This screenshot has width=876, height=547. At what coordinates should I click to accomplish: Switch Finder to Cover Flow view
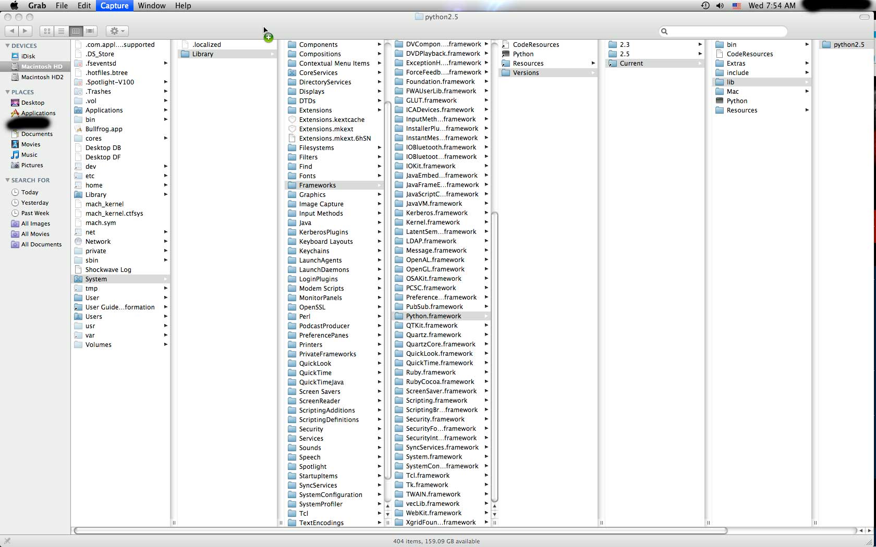point(90,31)
